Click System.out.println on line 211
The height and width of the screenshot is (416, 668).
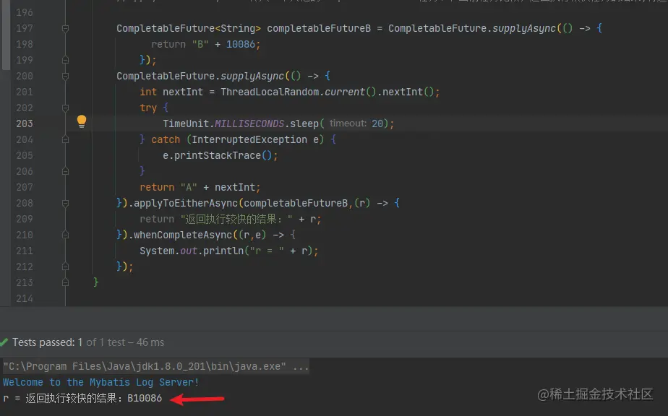192,251
